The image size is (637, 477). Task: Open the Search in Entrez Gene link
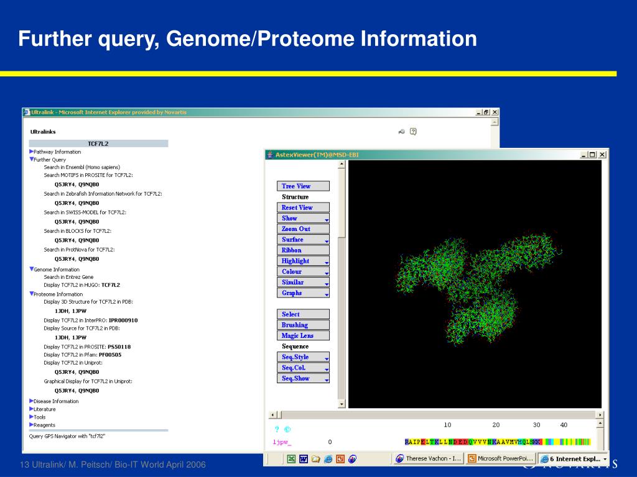(x=68, y=277)
